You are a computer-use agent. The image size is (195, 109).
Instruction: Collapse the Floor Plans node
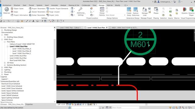click(5, 42)
